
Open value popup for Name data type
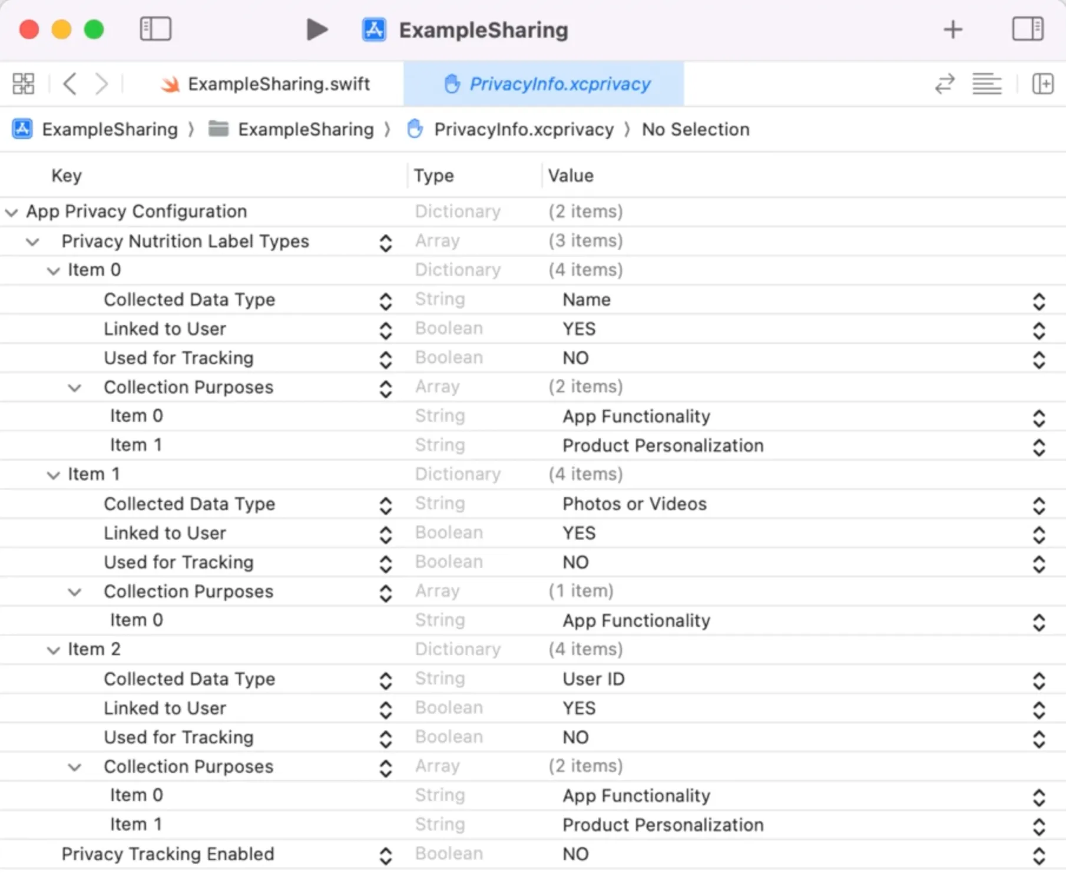[1039, 301]
